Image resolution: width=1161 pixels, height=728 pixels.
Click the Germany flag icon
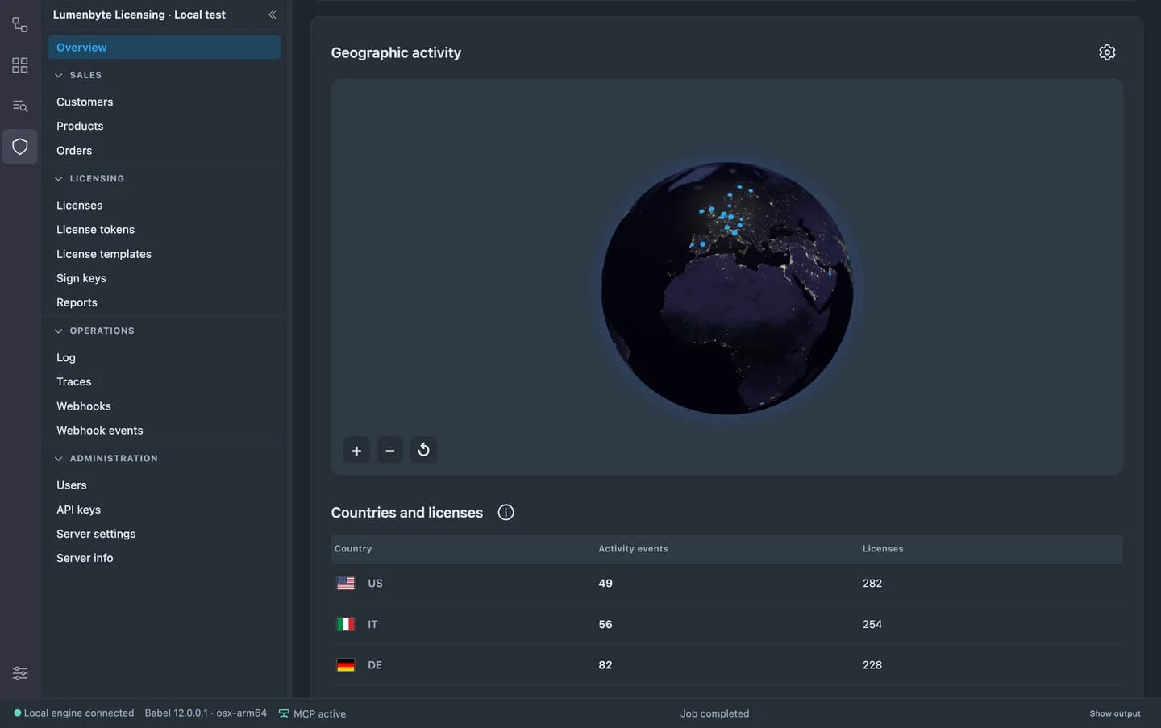[346, 665]
